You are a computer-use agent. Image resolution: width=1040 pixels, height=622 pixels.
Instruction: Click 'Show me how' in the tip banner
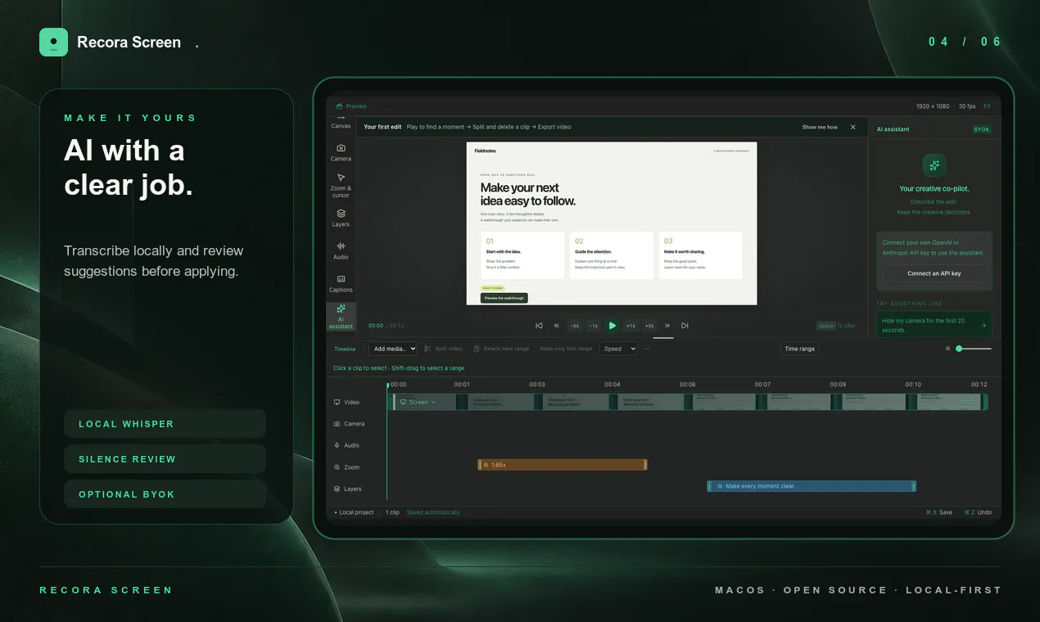click(x=820, y=127)
